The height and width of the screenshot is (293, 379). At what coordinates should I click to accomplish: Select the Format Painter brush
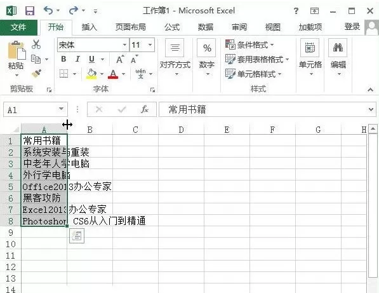tap(36, 73)
